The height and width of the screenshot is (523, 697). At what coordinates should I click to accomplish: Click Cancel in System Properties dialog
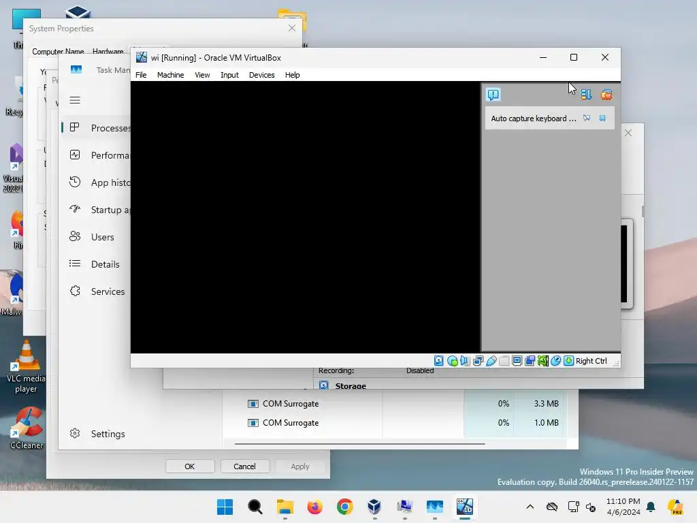pyautogui.click(x=244, y=466)
